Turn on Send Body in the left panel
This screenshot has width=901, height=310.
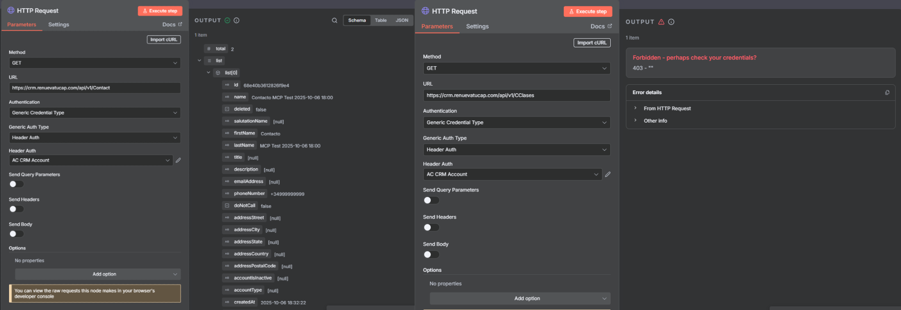click(16, 234)
